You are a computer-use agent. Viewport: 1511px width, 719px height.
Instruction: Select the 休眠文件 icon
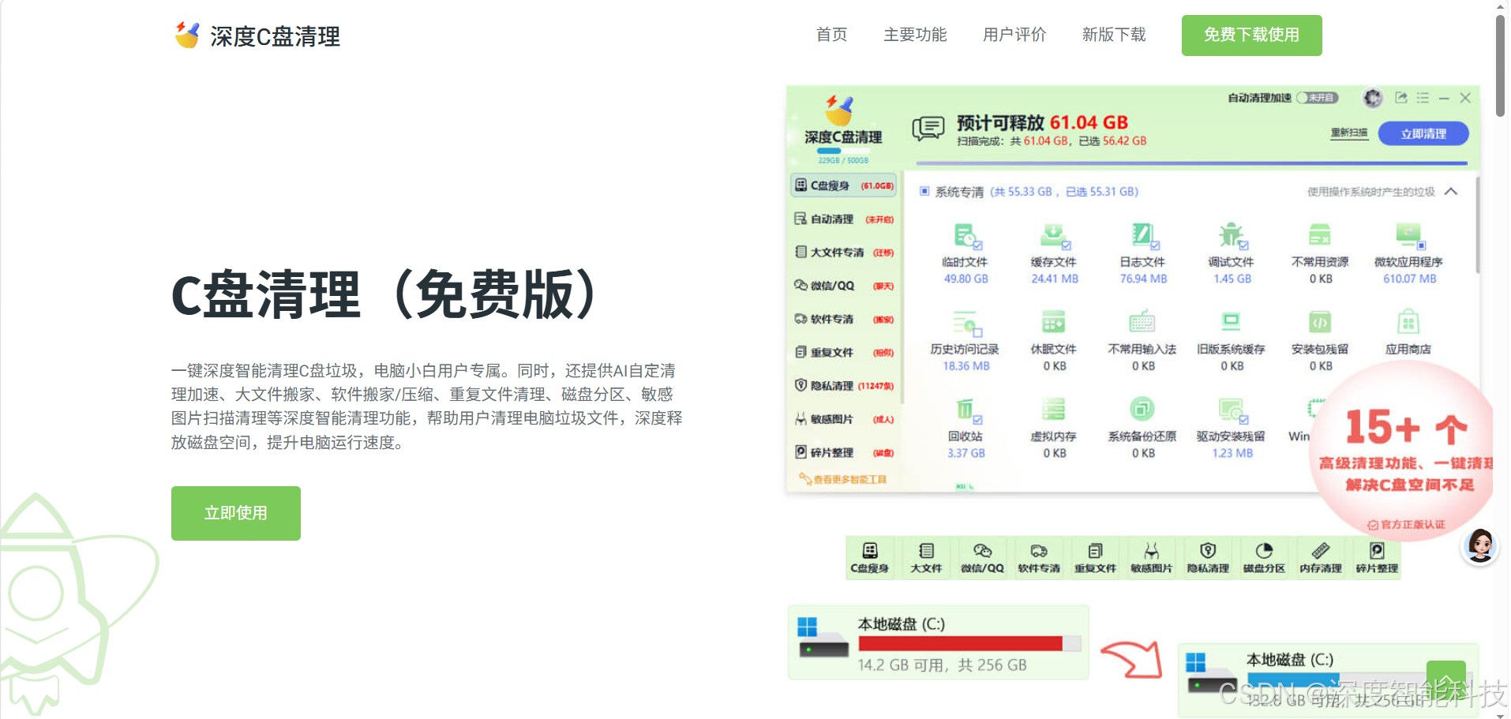click(1054, 322)
